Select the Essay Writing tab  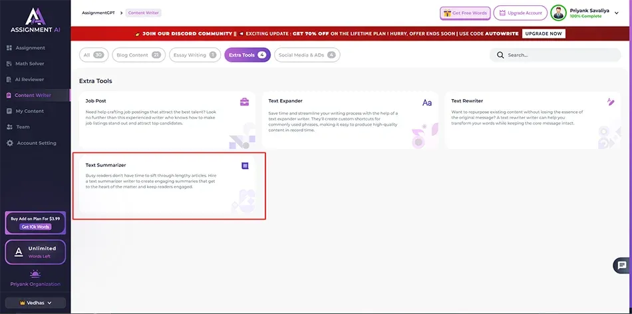click(x=194, y=55)
